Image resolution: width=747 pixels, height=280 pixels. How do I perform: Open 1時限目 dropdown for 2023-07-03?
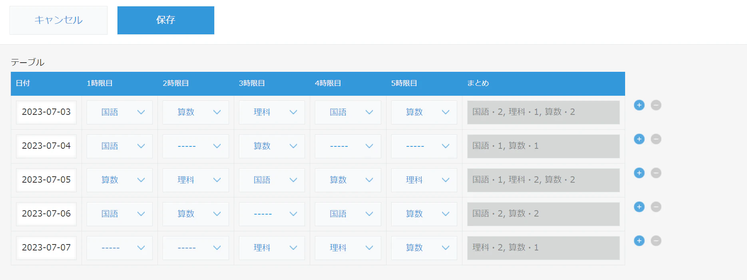point(120,112)
